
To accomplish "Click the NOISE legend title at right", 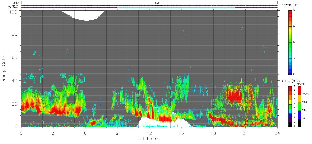I will pyautogui.click(x=301, y=84).
